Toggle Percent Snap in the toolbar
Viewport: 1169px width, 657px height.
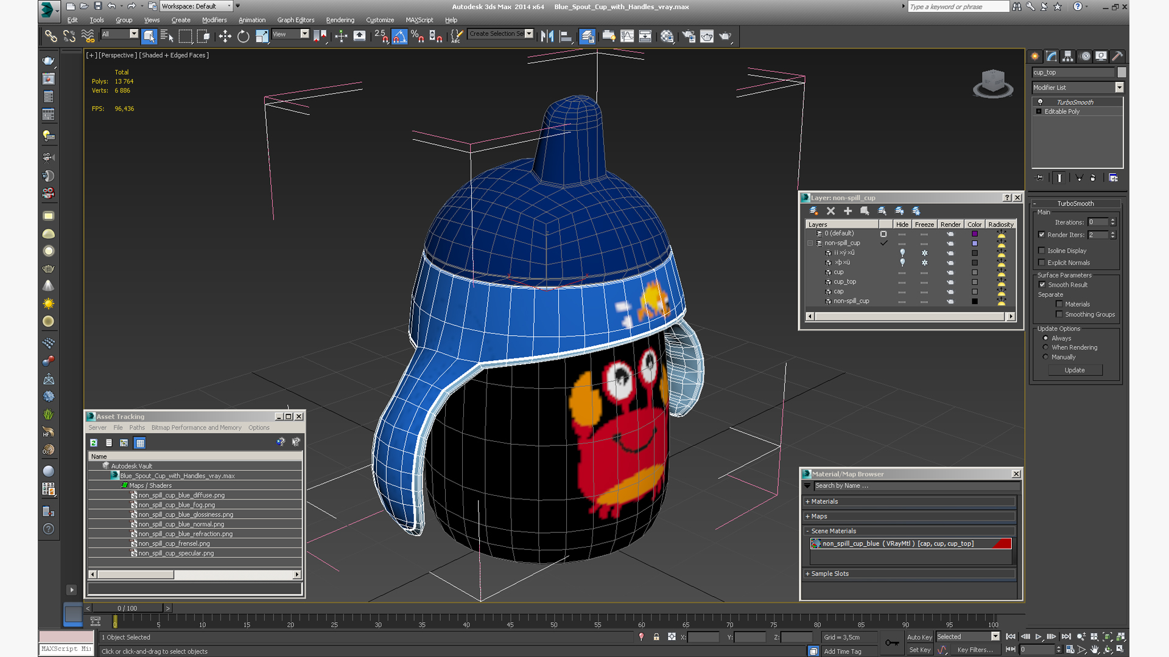point(418,36)
